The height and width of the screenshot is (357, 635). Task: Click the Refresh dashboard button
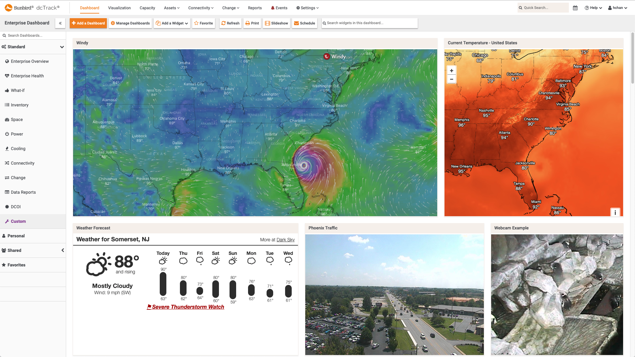click(230, 23)
